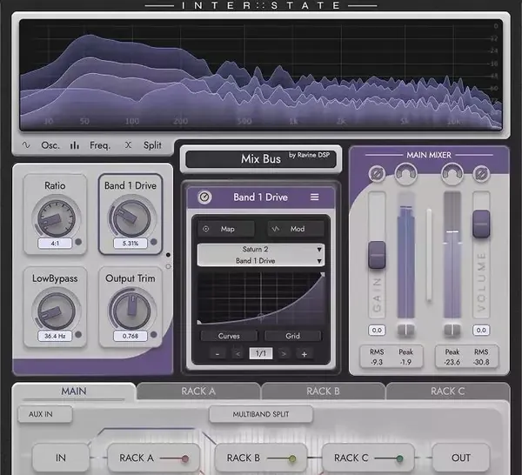Image resolution: width=522 pixels, height=475 pixels.
Task: Toggle the dot beside Band 1 Drive value
Action: click(153, 243)
